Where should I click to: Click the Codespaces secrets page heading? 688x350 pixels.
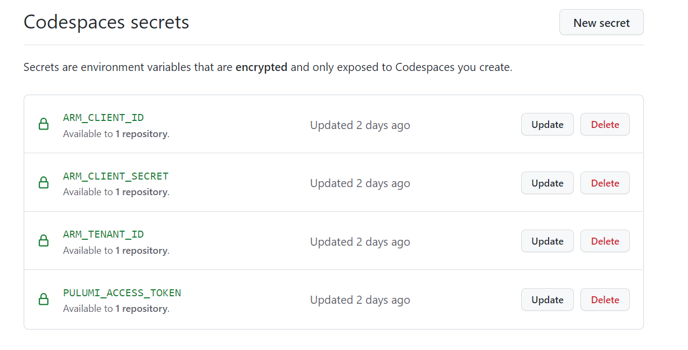click(107, 22)
